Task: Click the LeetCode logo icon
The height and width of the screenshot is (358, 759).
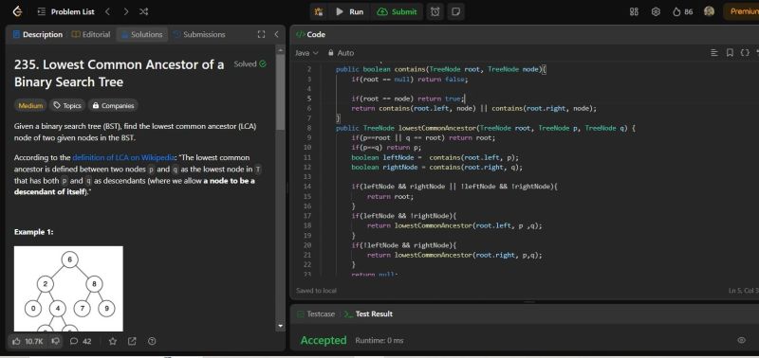Action: (17, 11)
